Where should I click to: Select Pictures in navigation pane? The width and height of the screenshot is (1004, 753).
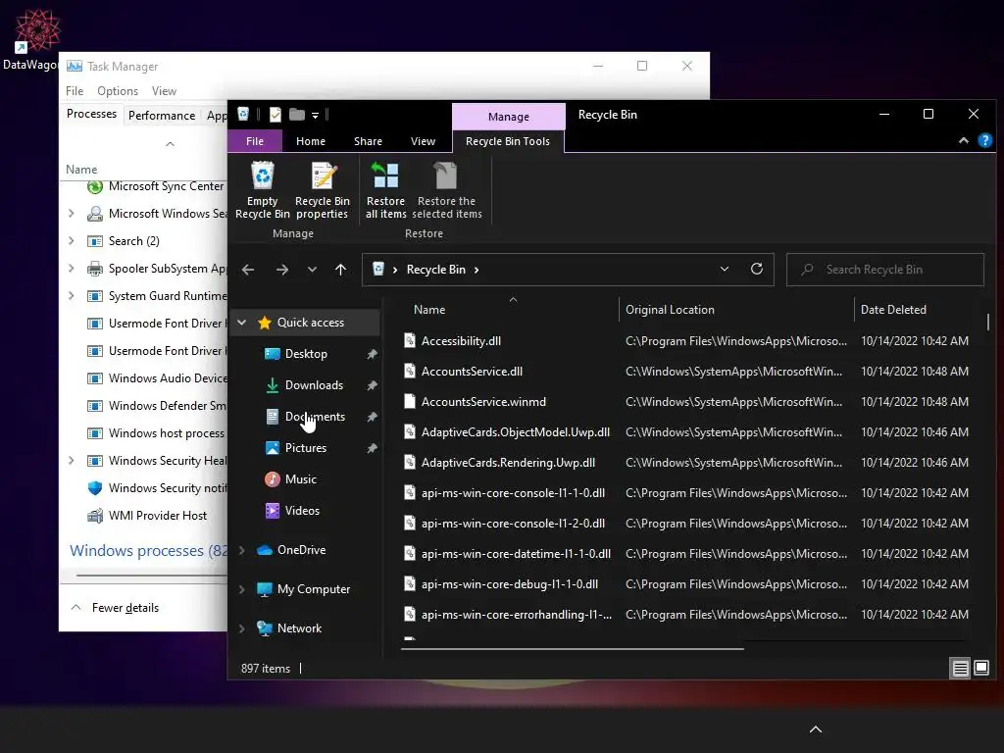click(306, 447)
